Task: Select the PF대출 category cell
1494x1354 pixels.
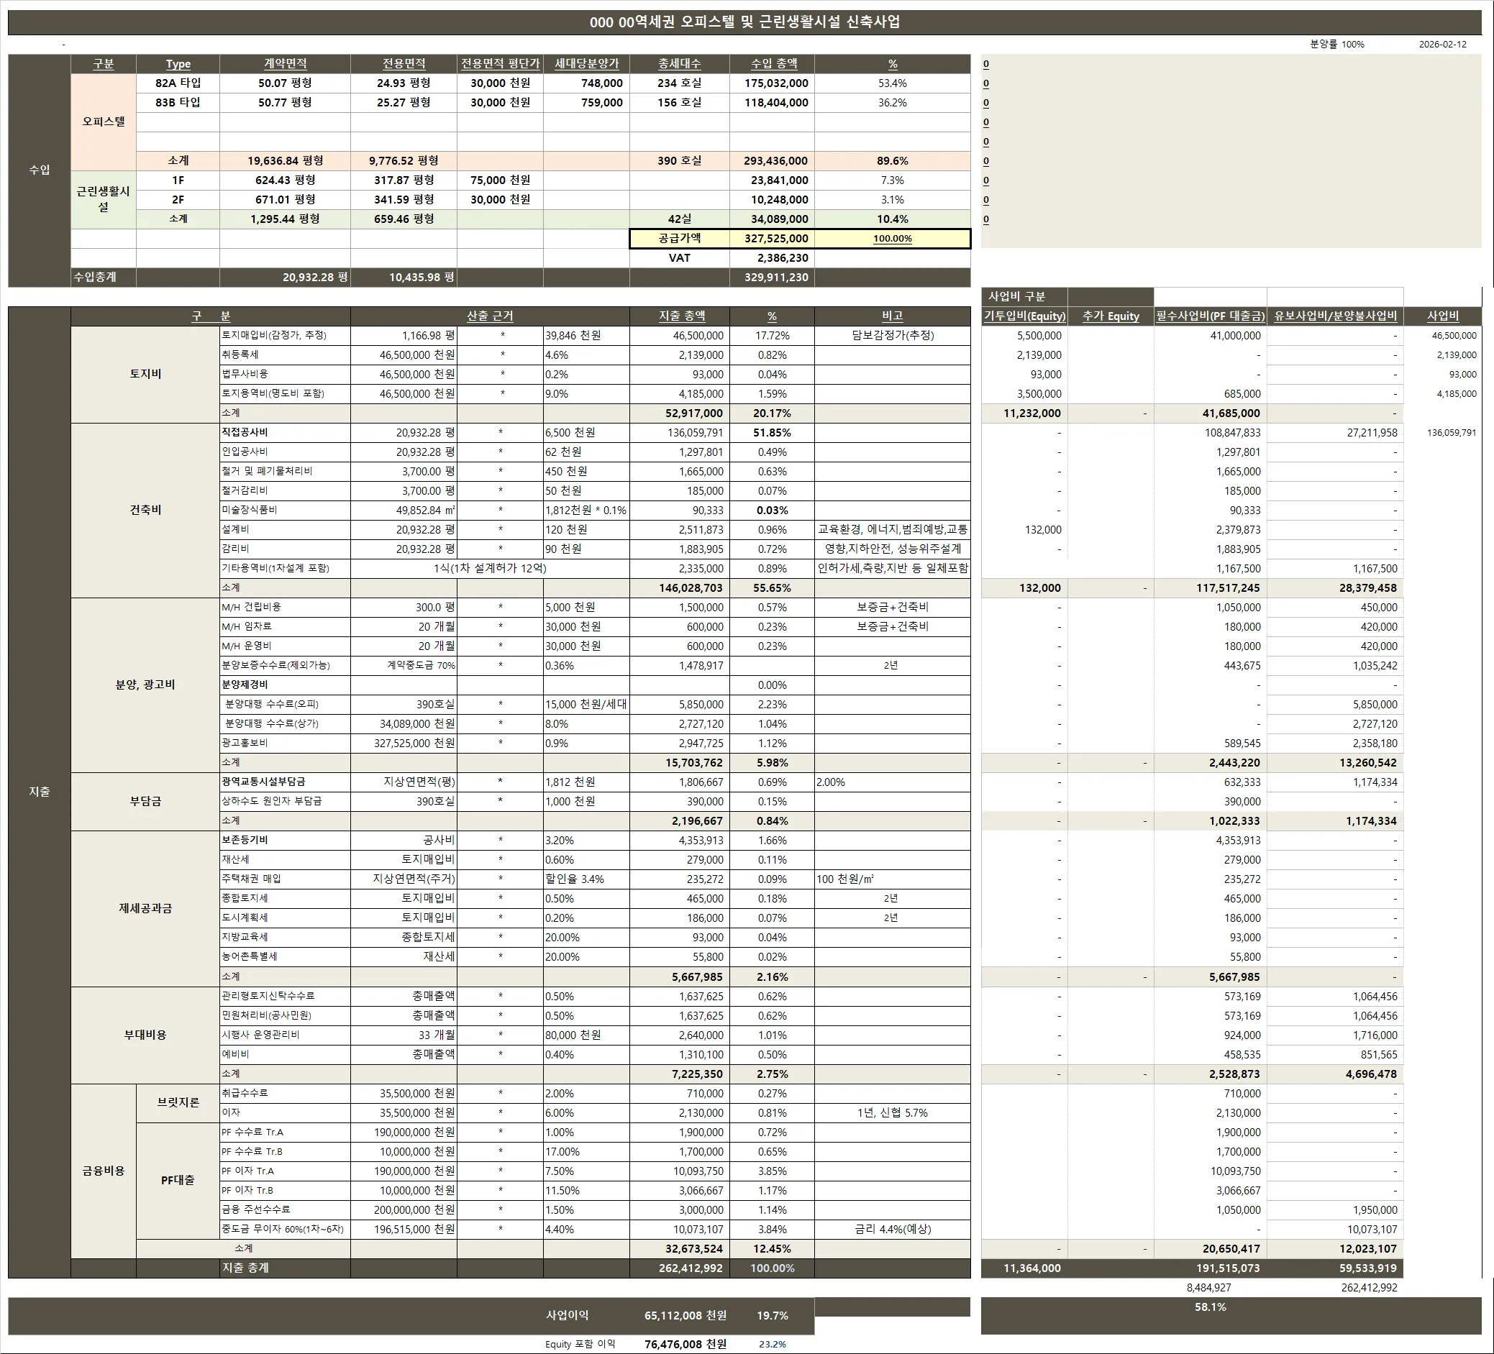Action: [178, 1180]
